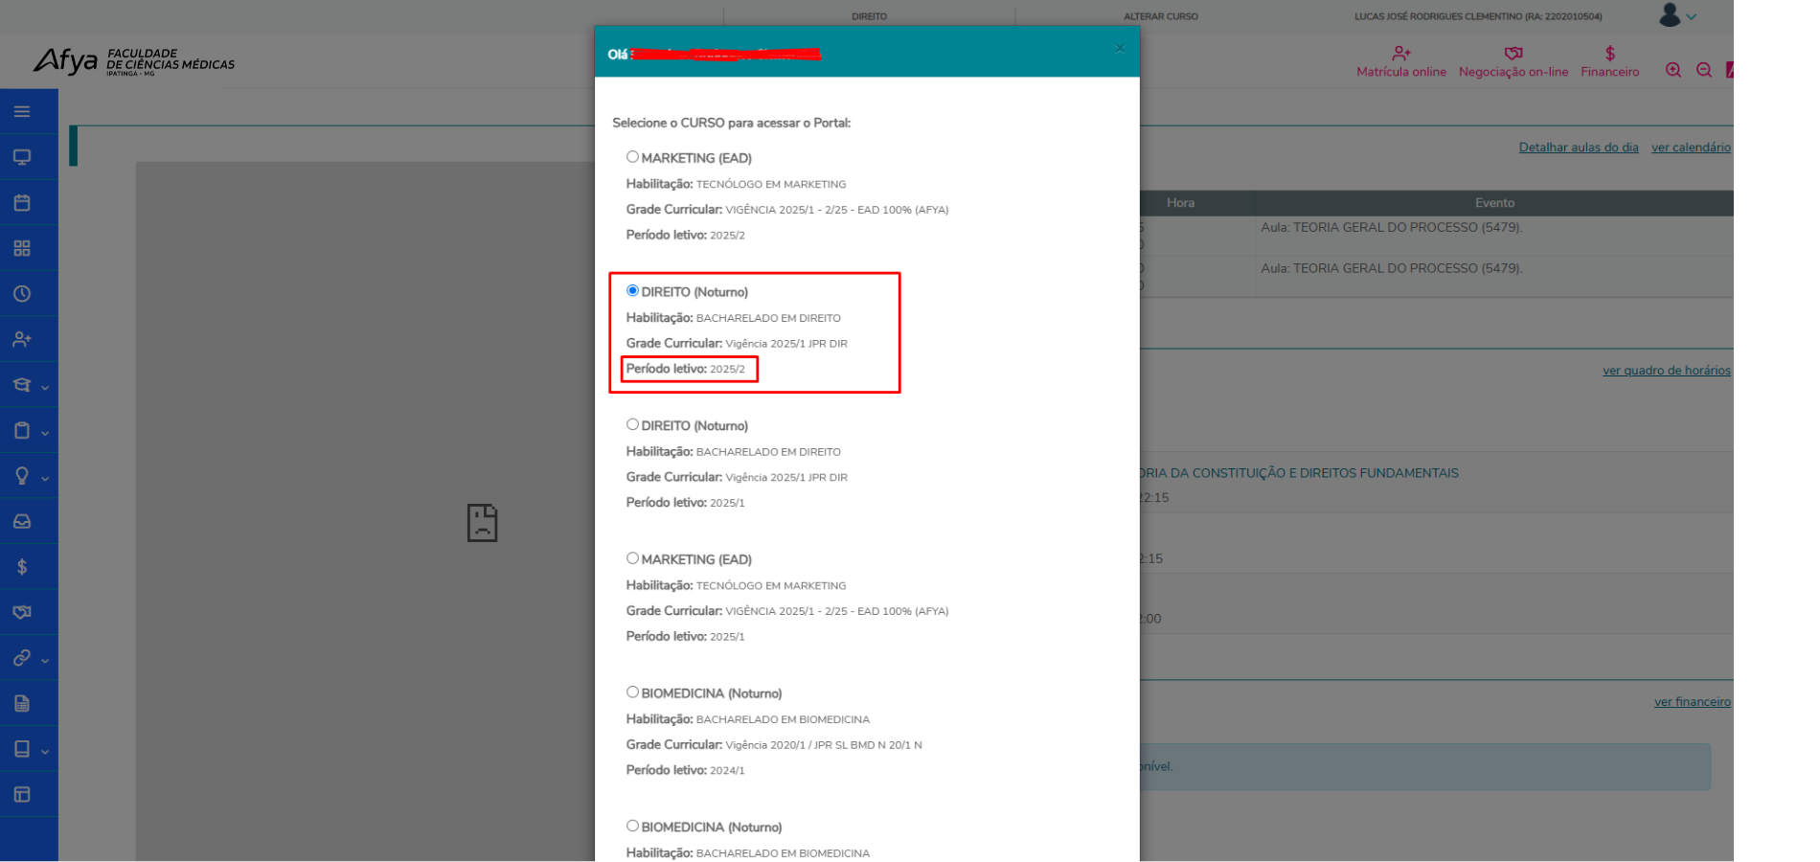Open the graduation cap icon in the sidebar

point(22,385)
